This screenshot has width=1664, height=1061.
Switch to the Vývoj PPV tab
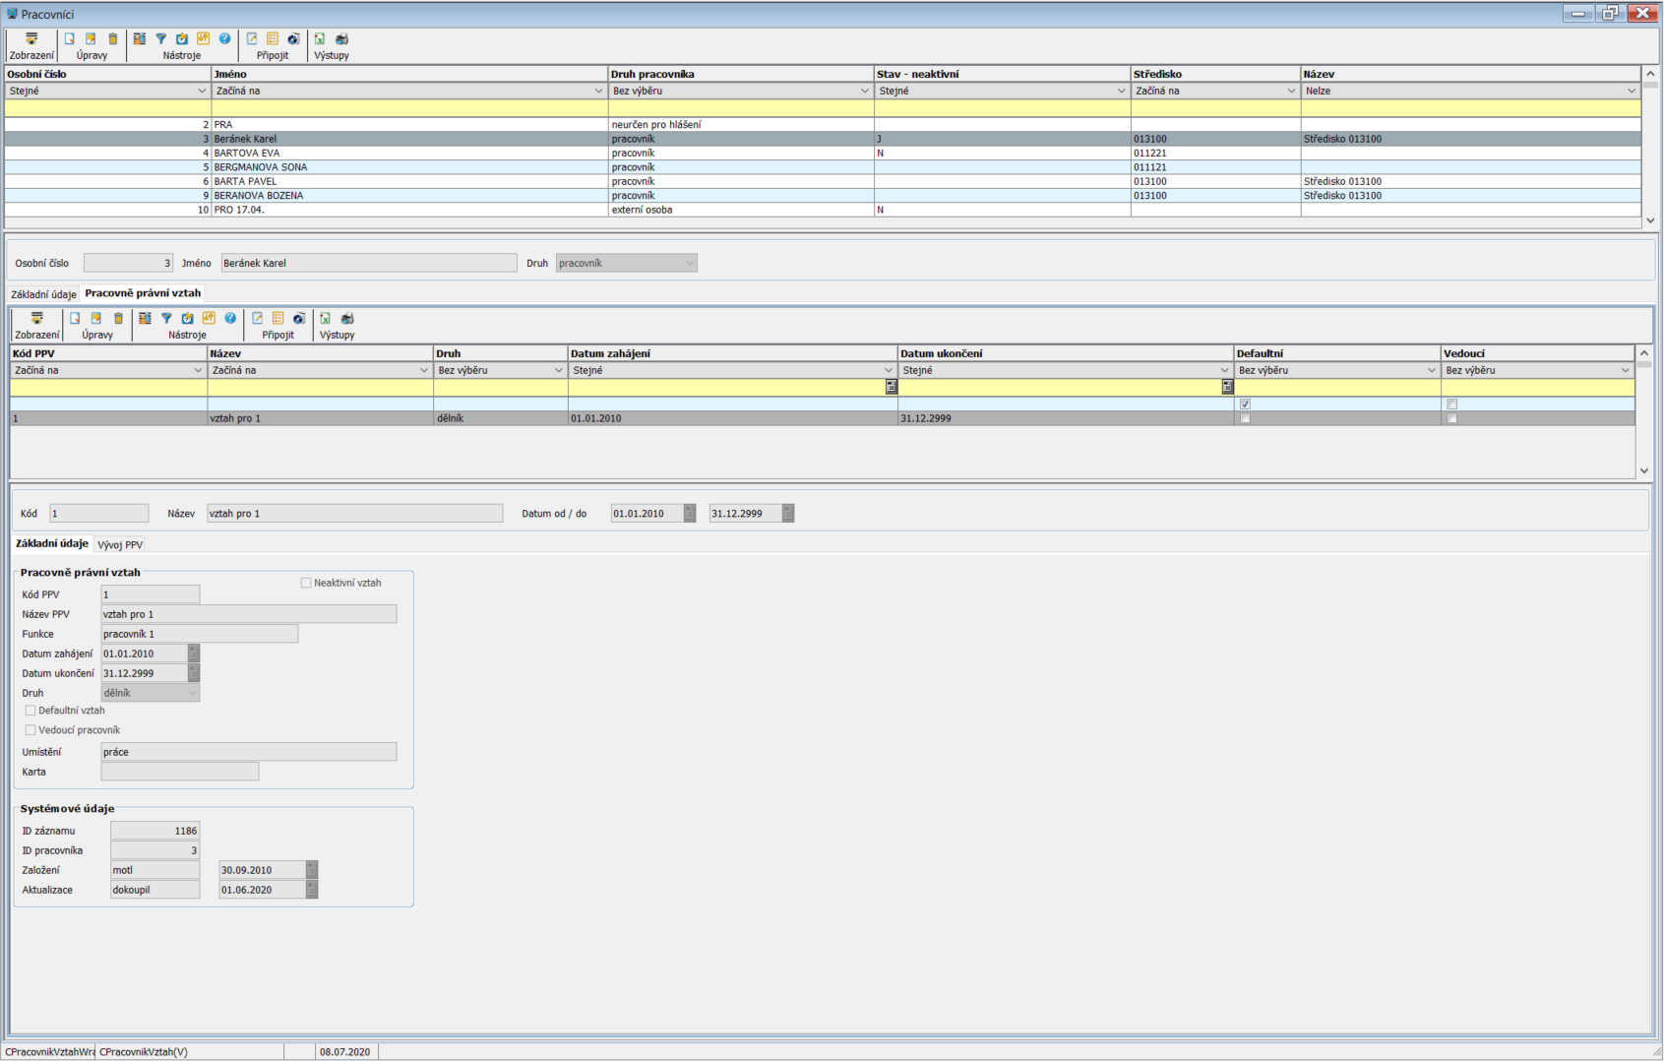tap(120, 545)
